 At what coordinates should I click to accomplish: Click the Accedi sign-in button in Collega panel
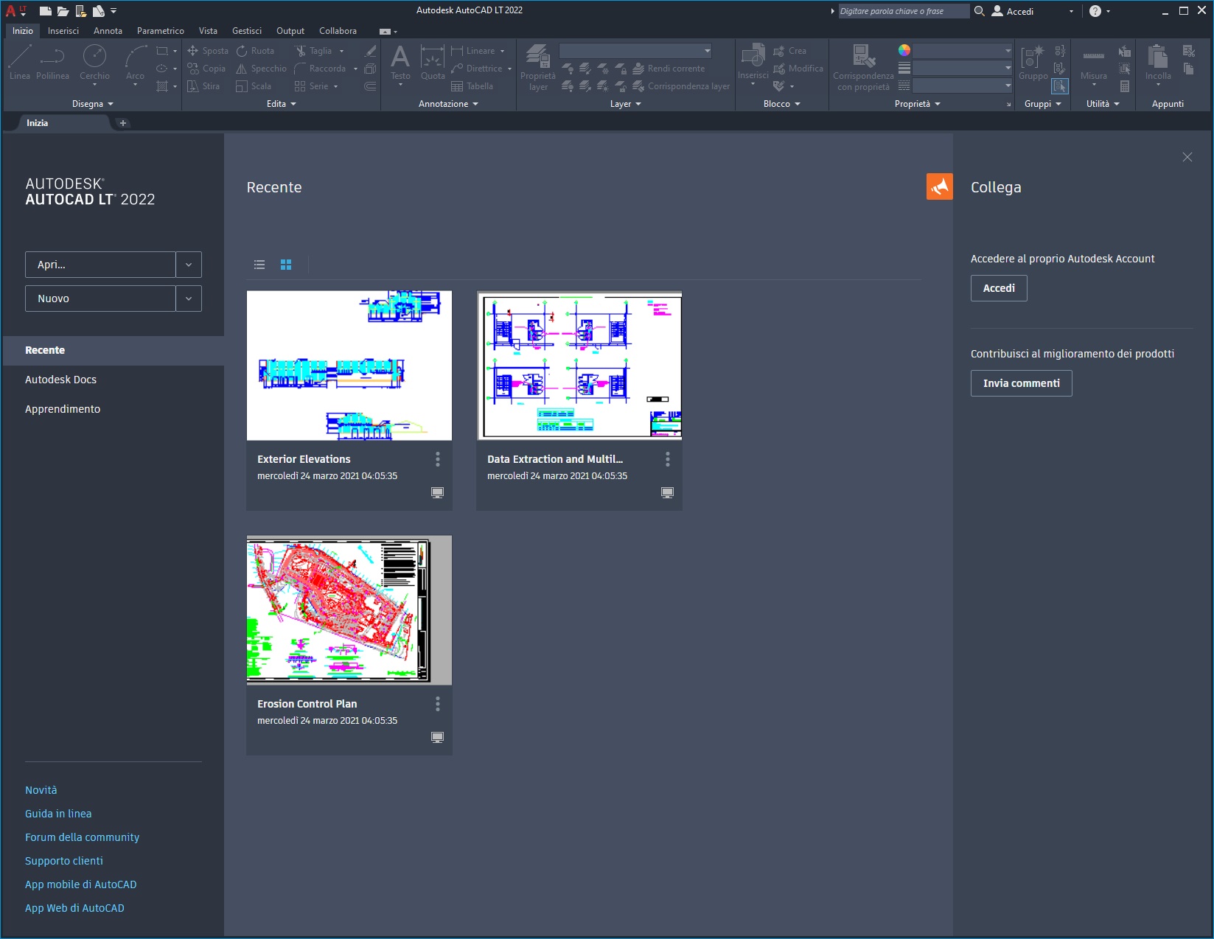(x=999, y=288)
